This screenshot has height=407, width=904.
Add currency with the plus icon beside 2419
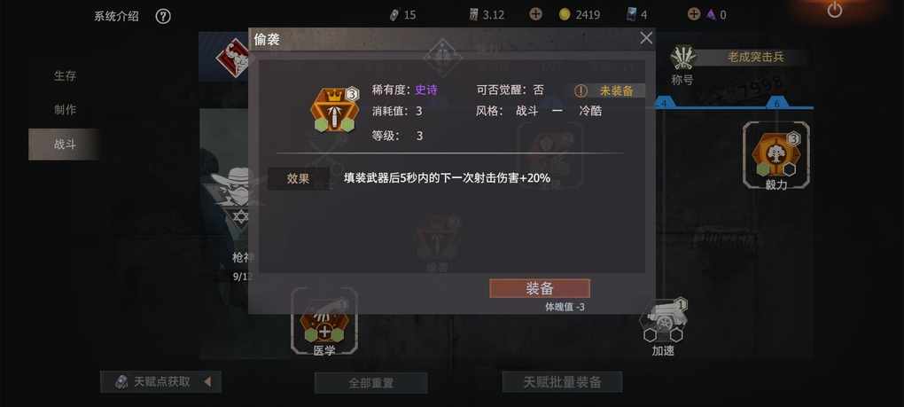[535, 14]
